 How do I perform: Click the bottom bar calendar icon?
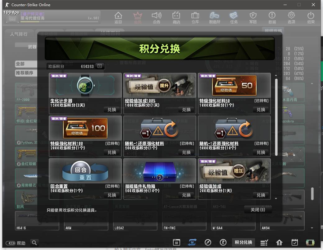176,242
